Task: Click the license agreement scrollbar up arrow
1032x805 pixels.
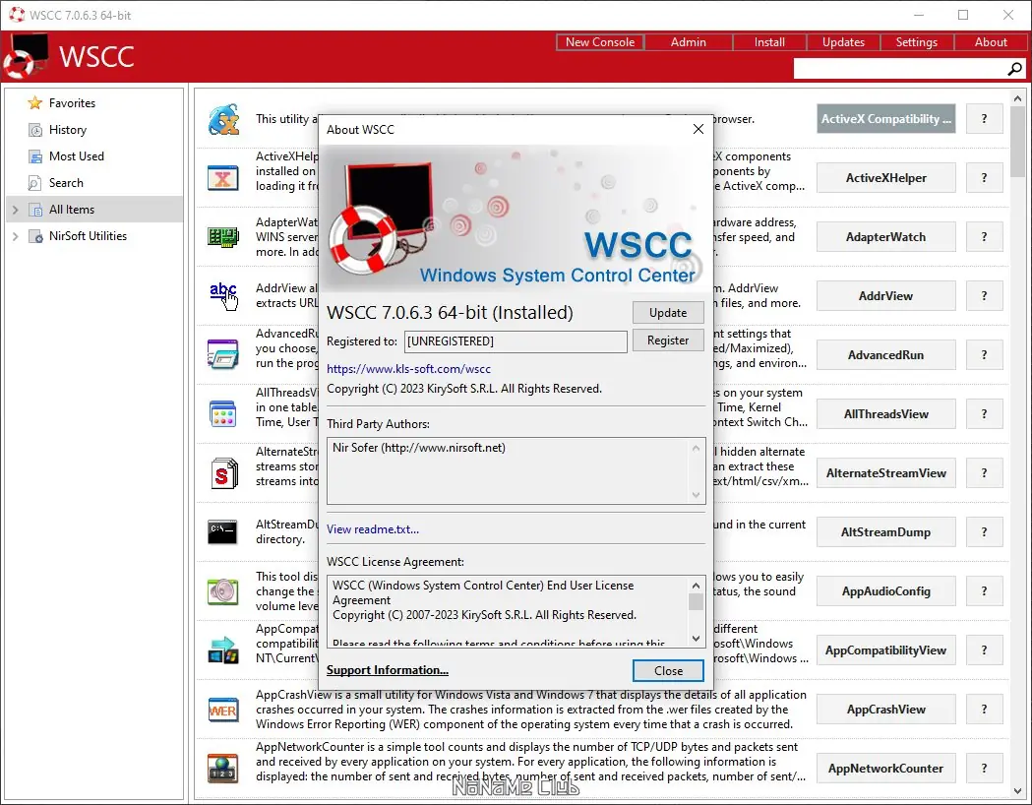Action: (x=696, y=586)
